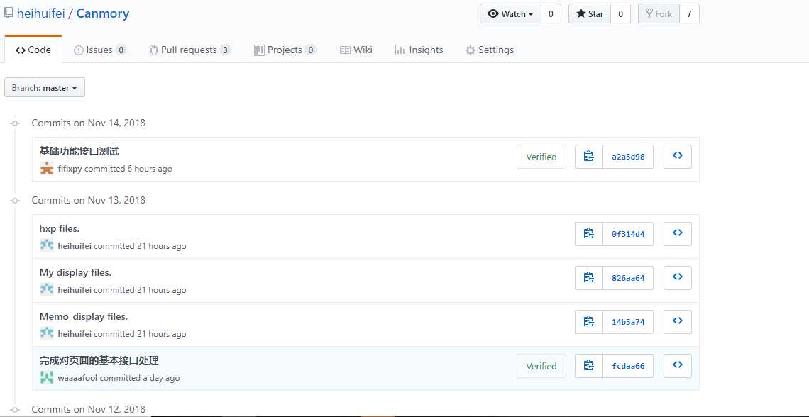Open the stargazers count 0
809x417 pixels.
click(x=621, y=14)
